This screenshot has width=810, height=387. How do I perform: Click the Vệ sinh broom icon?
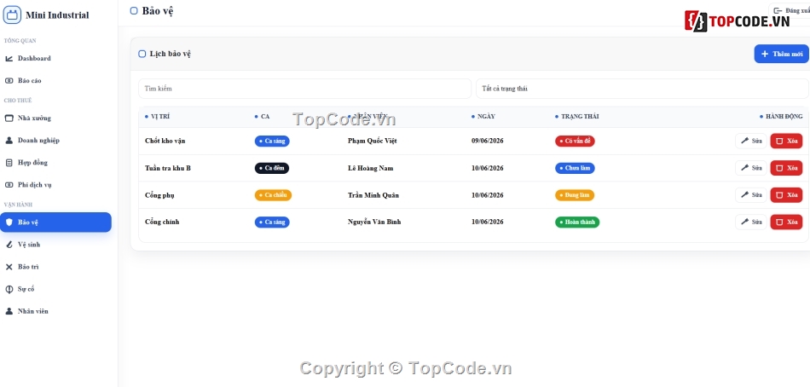[x=9, y=245]
